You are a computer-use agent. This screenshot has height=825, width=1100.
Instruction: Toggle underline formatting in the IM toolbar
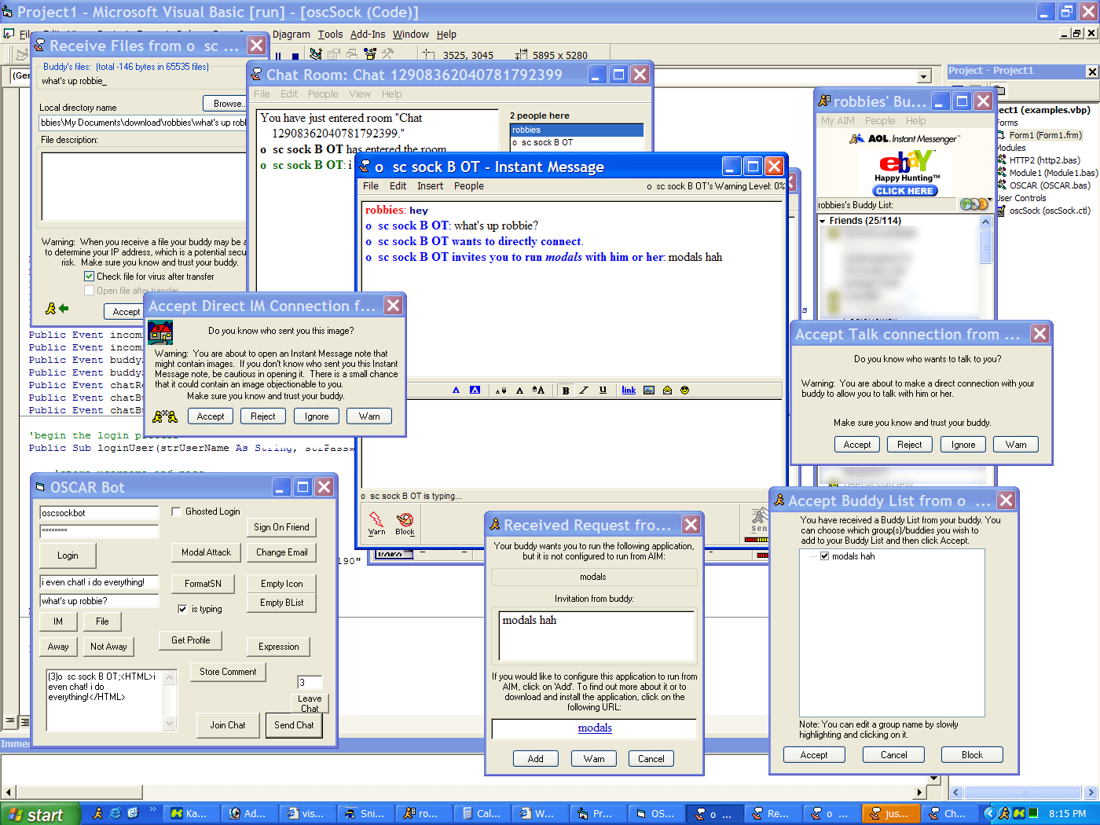[x=603, y=390]
